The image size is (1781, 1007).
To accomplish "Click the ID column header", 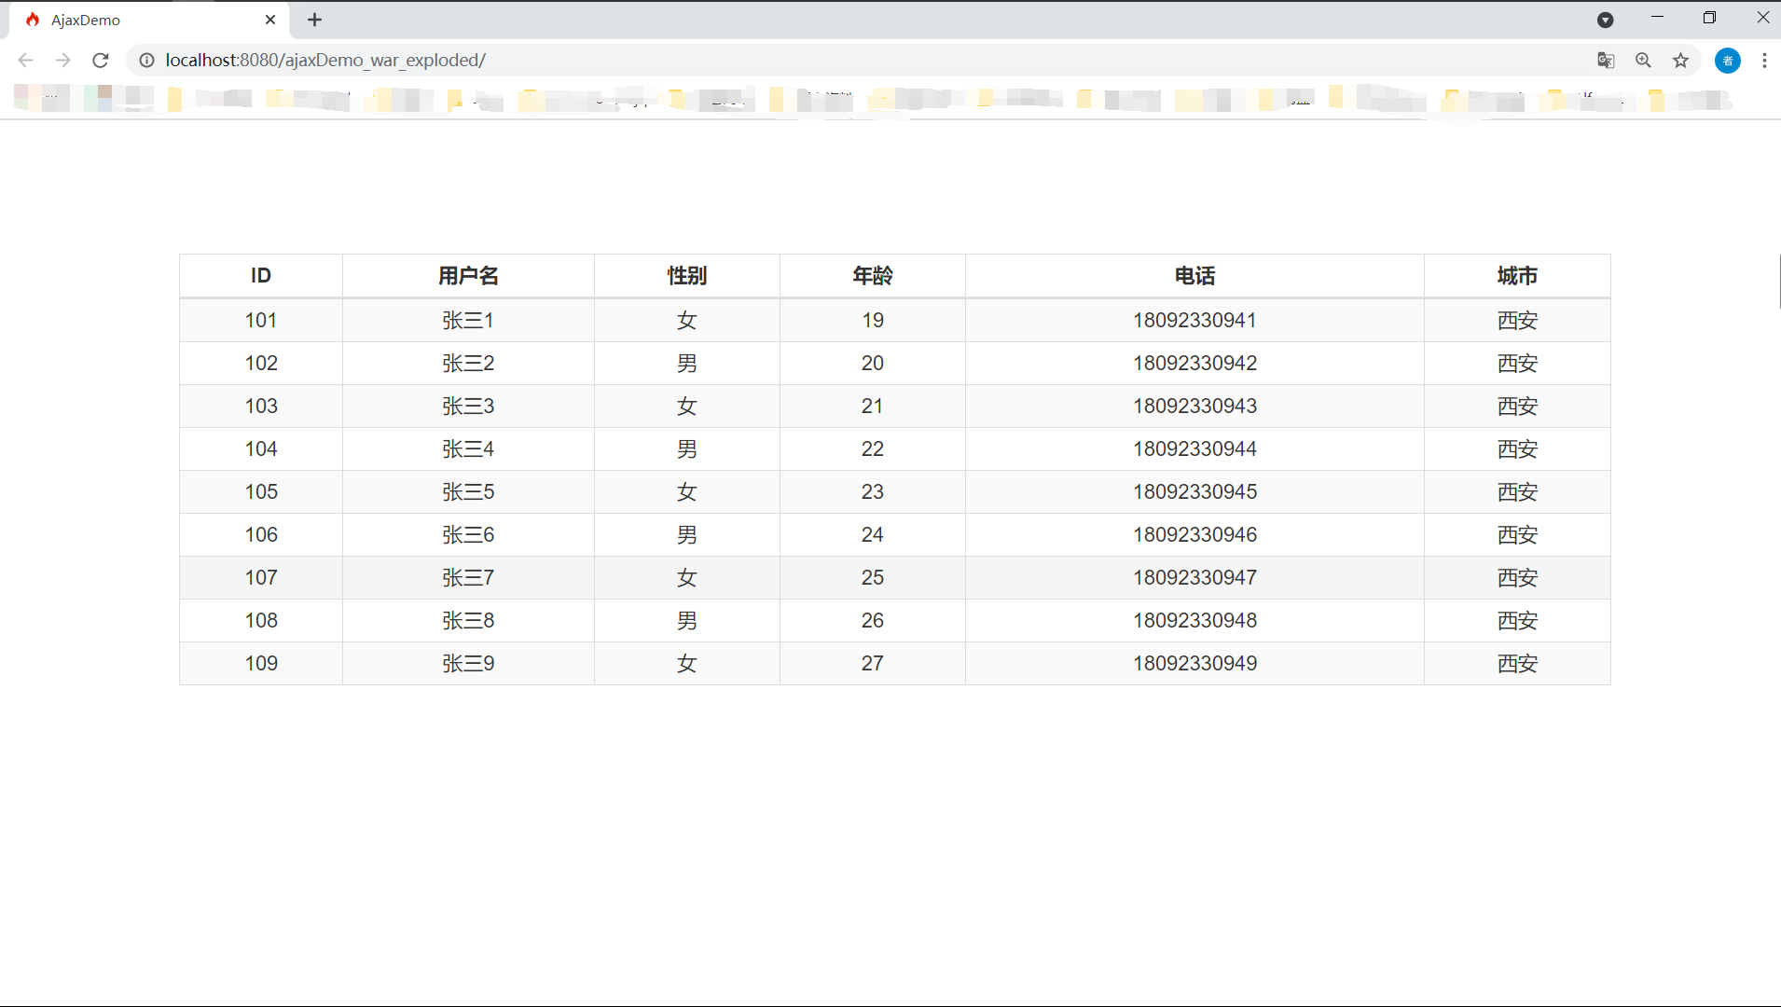I will 260,275.
